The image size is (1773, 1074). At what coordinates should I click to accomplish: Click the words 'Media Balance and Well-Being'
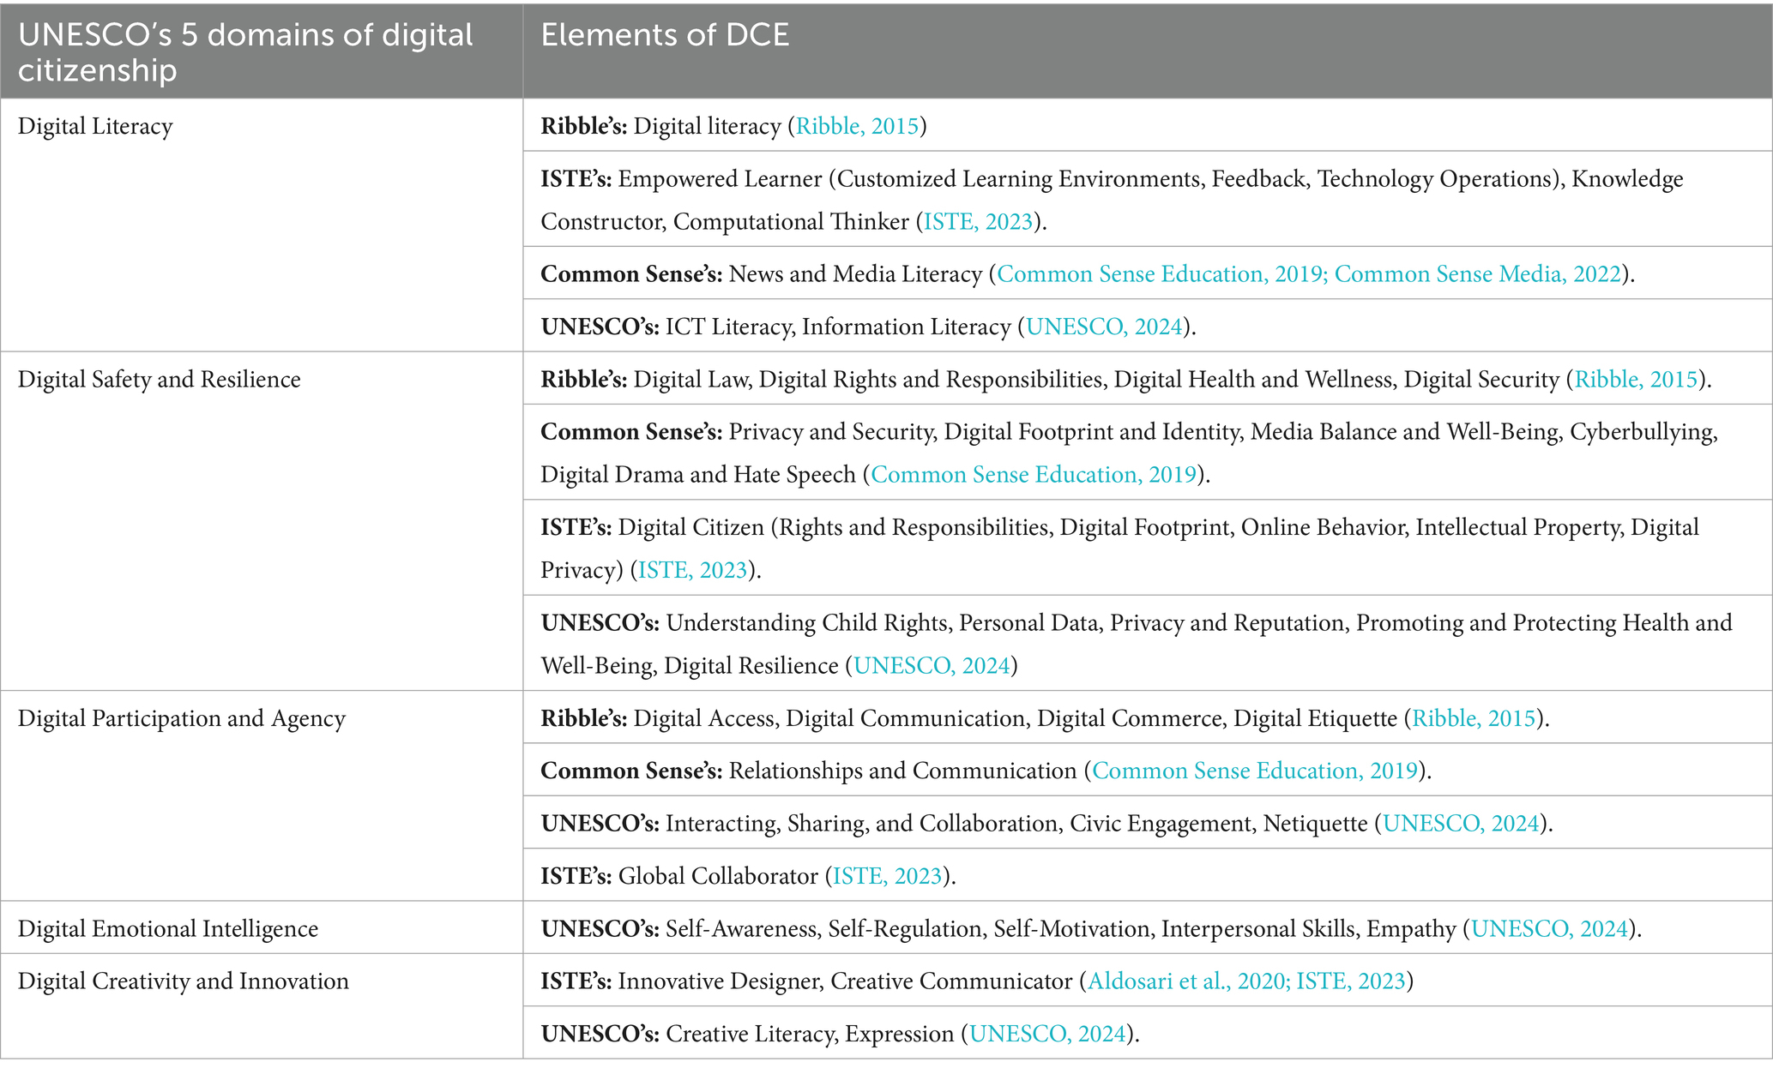pos(1405,431)
